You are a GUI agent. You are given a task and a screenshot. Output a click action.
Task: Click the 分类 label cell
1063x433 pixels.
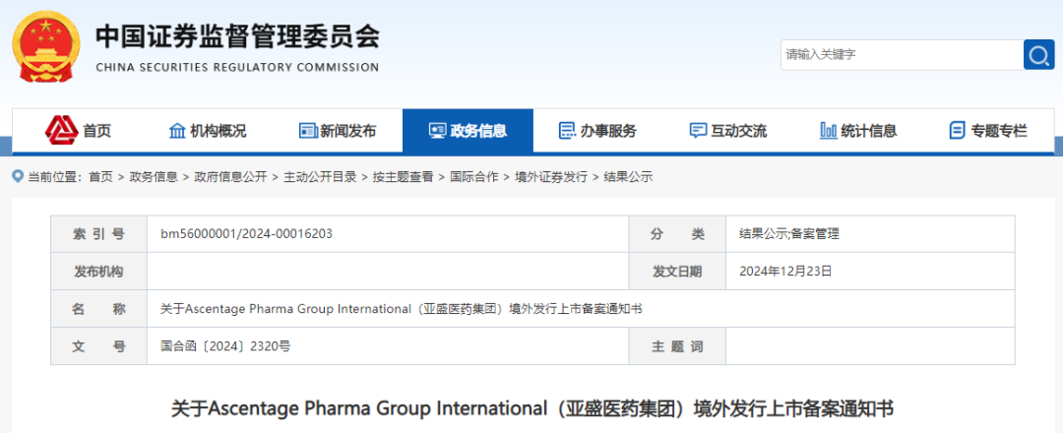pyautogui.click(x=677, y=234)
